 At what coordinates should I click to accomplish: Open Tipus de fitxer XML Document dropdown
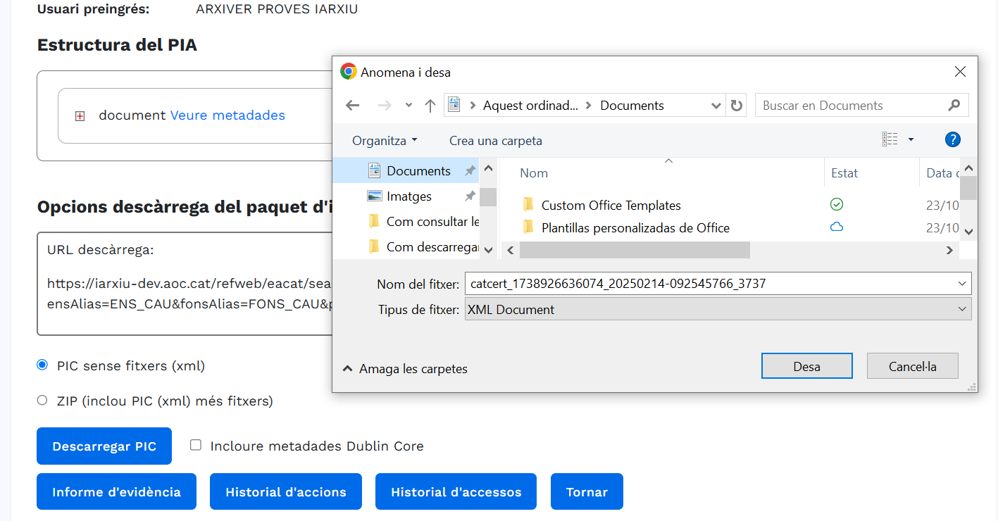[718, 309]
